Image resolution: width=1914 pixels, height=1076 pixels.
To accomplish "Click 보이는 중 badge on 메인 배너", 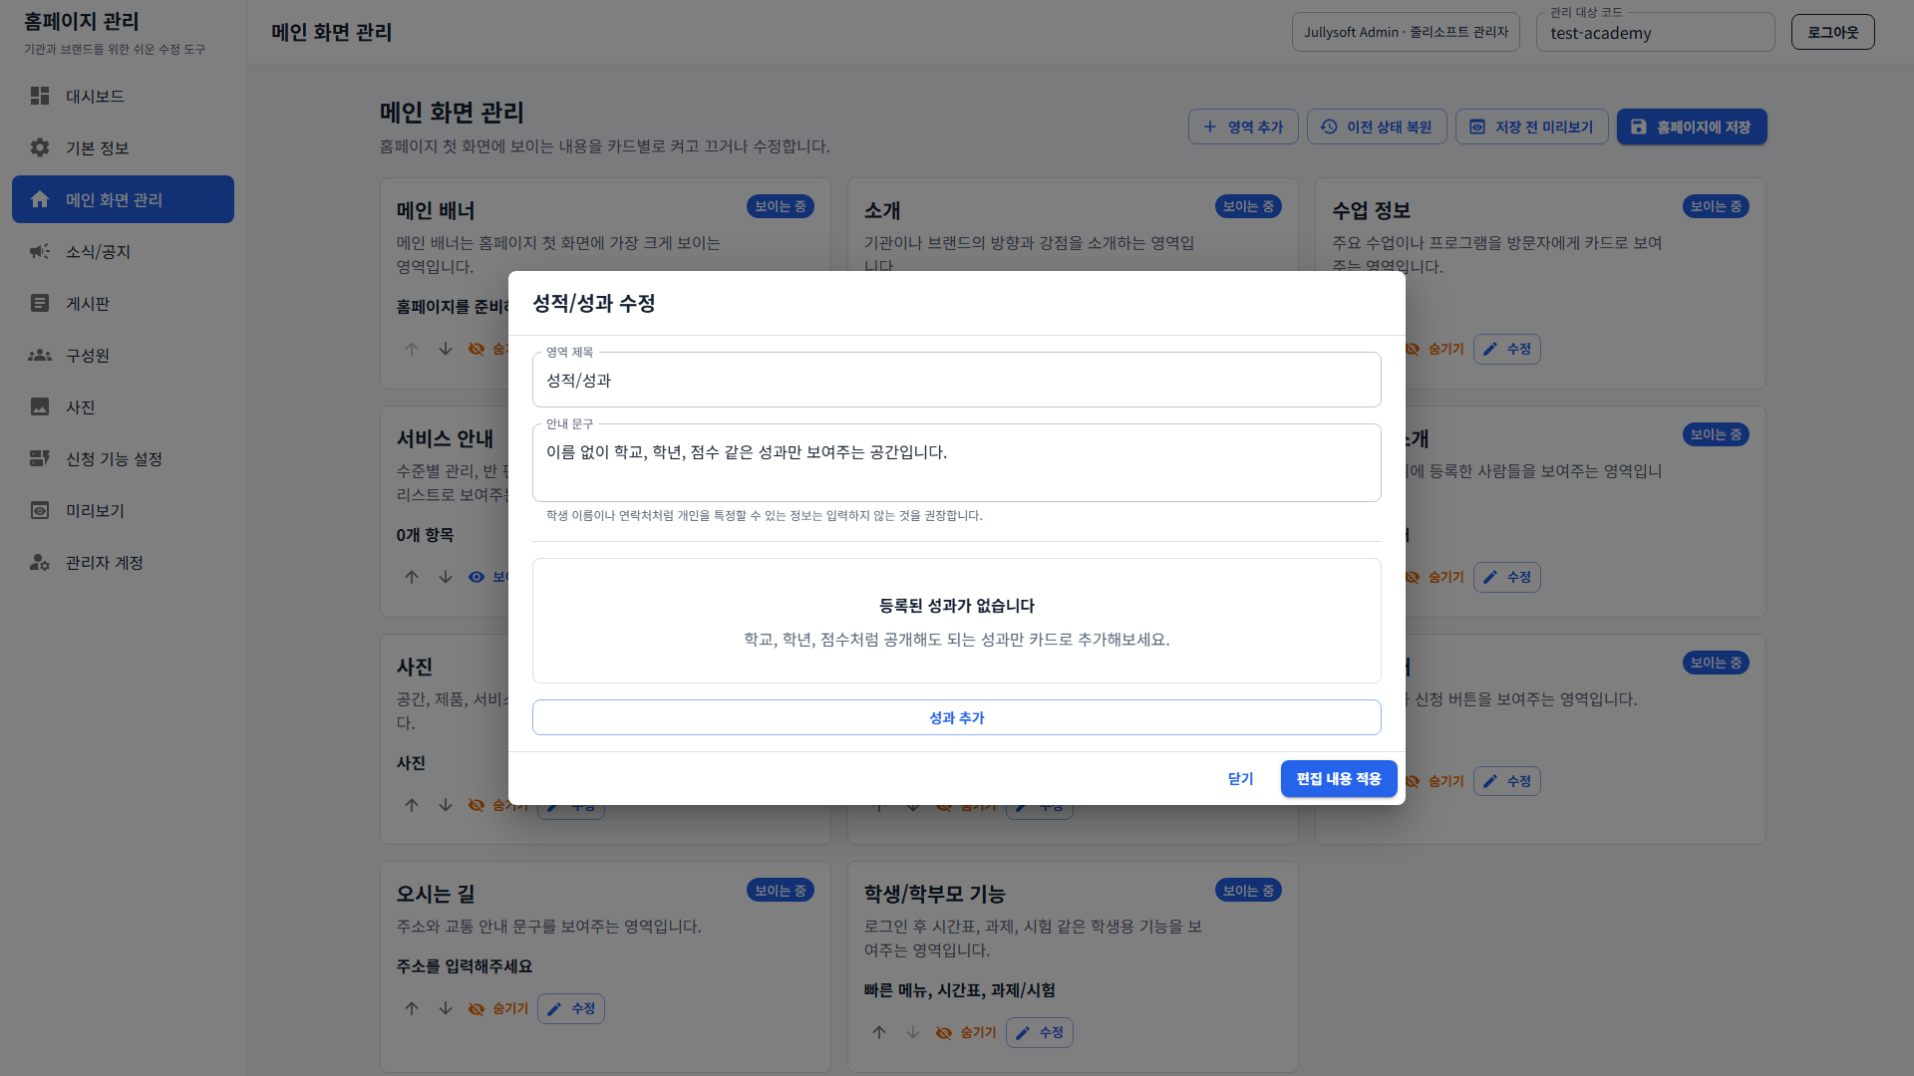I will click(781, 206).
